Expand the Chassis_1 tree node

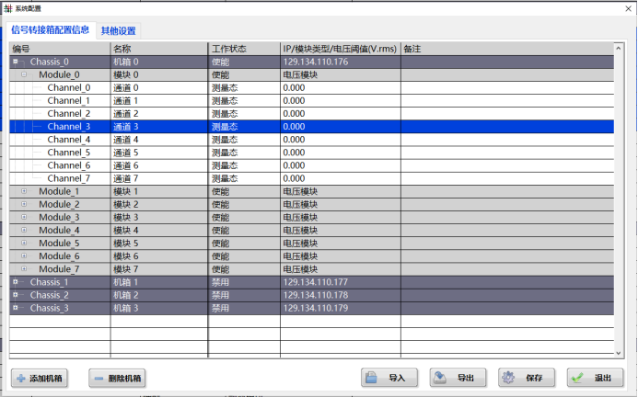click(x=15, y=282)
